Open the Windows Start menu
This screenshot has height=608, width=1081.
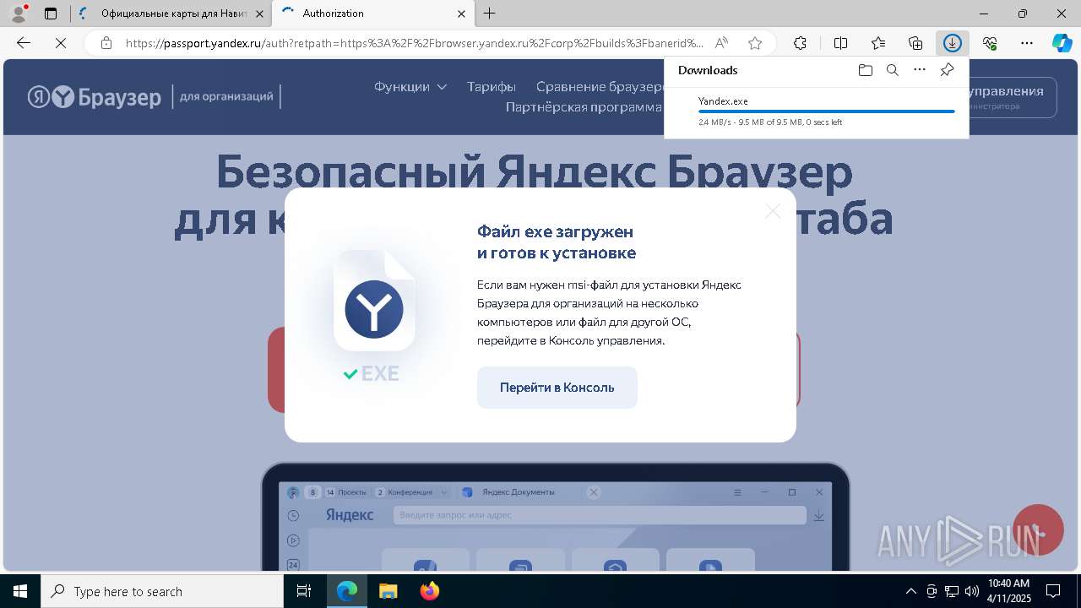coord(20,591)
